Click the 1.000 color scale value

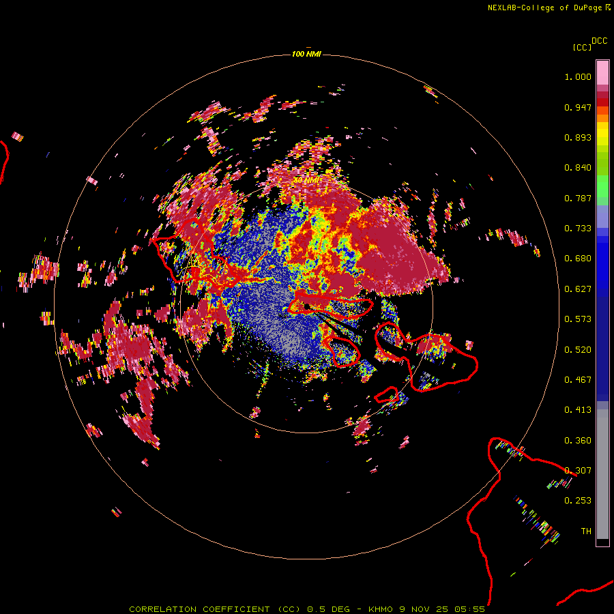[x=578, y=76]
